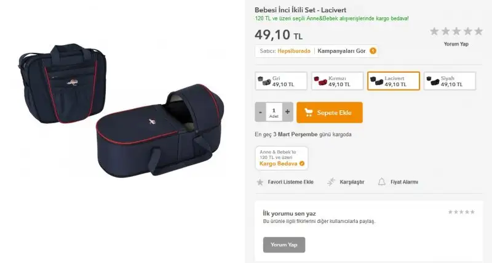Open the Kampanyaları Gör link
Image resolution: width=492 pixels, height=263 pixels.
tap(341, 51)
